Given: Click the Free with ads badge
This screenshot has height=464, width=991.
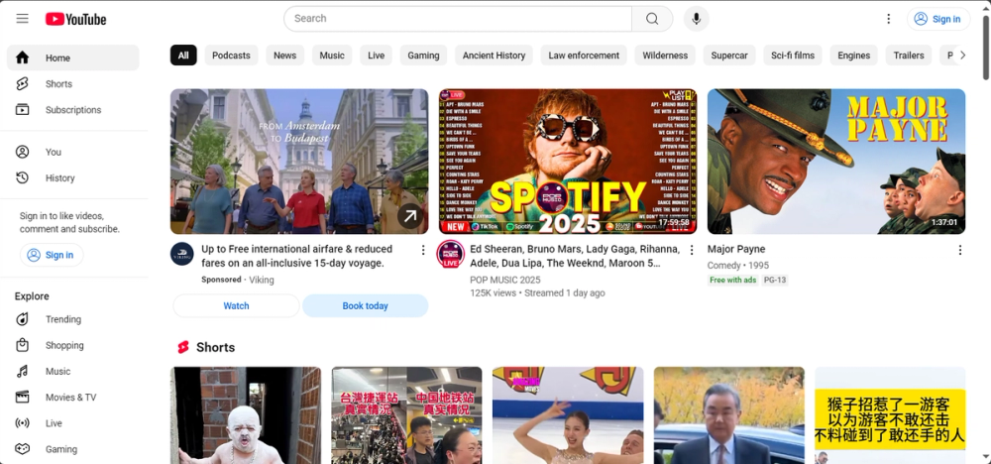Looking at the screenshot, I should (x=732, y=280).
